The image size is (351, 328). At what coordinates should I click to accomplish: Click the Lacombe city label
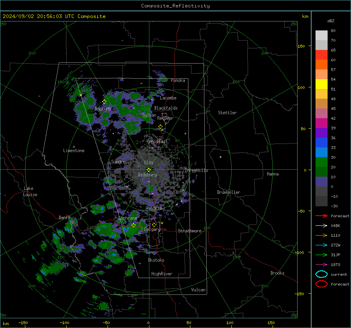click(x=168, y=98)
